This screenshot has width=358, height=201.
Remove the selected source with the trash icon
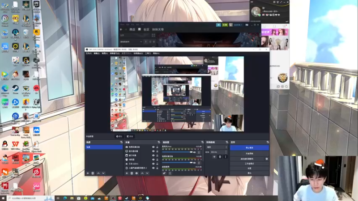[x=132, y=173]
